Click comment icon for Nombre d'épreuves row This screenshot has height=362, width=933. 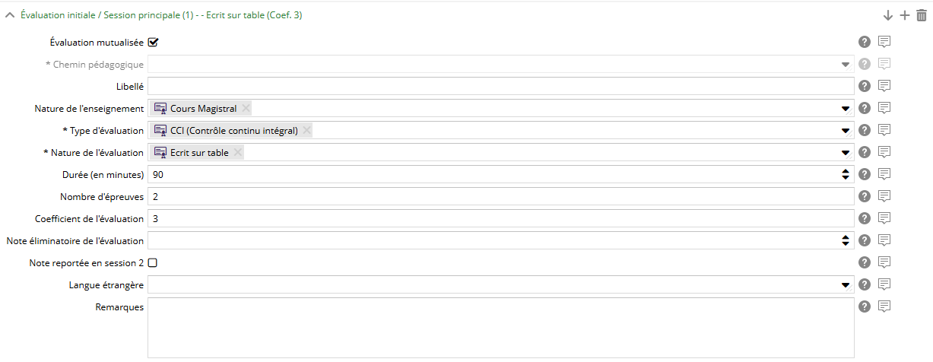(x=884, y=196)
